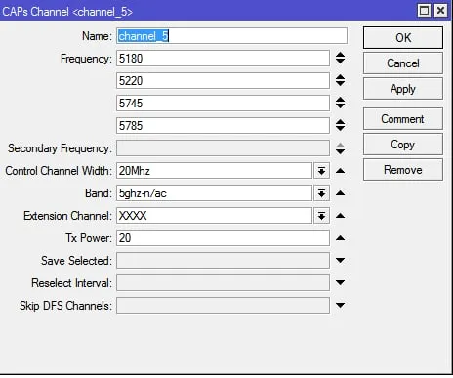Collapse the Tx Power field

(340, 238)
